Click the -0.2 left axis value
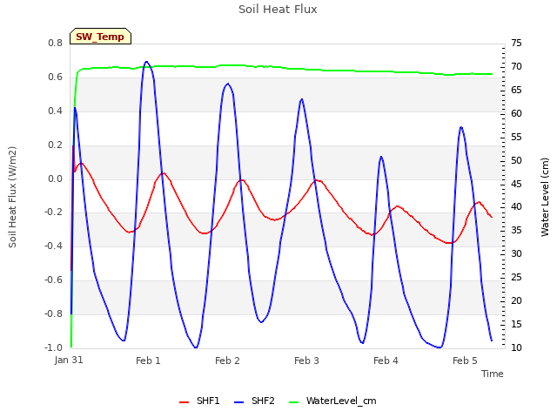Viewport: 557px width, 418px height. [x=54, y=212]
